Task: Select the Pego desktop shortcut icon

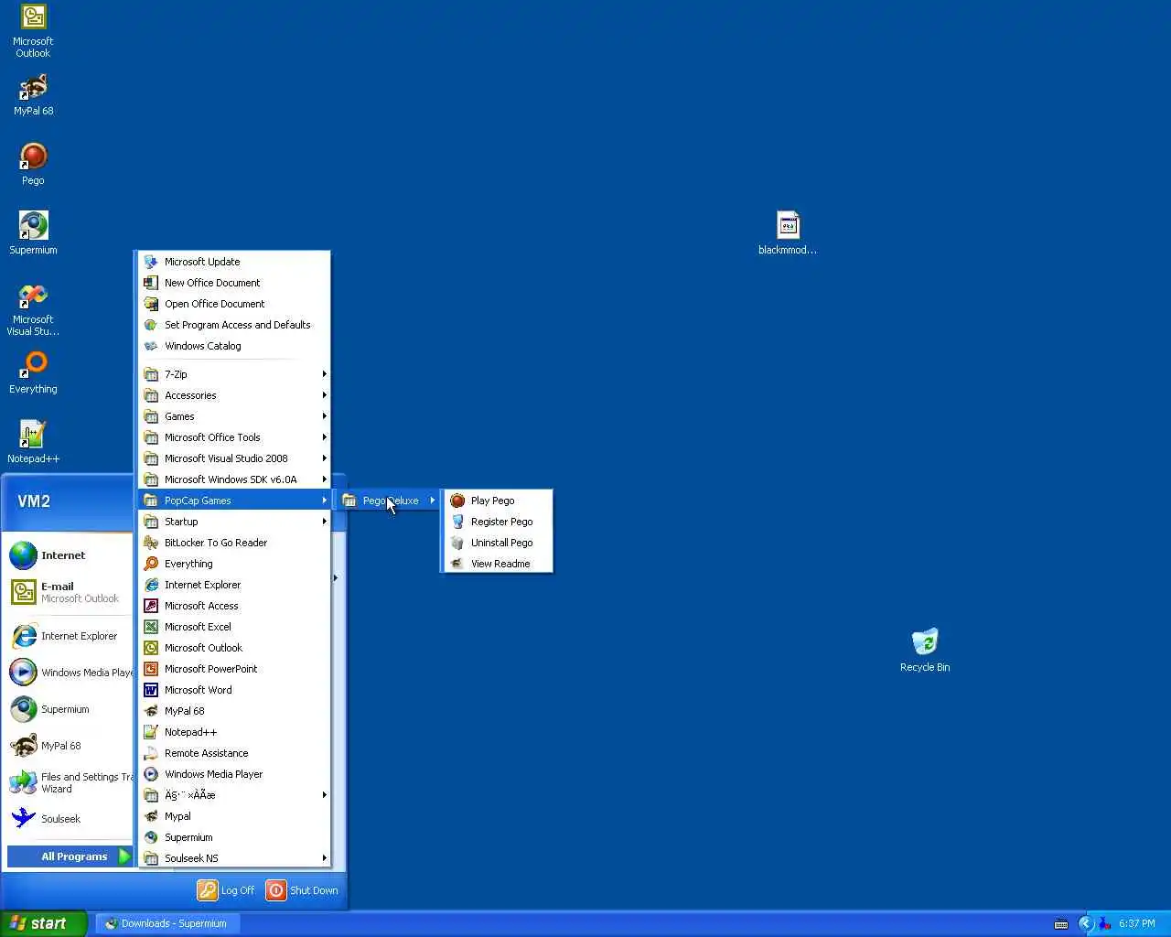Action: 33,164
